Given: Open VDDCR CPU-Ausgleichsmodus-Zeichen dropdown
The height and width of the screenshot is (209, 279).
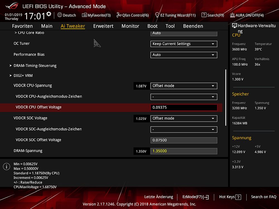Looking at the screenshot, I should pyautogui.click(x=184, y=97).
